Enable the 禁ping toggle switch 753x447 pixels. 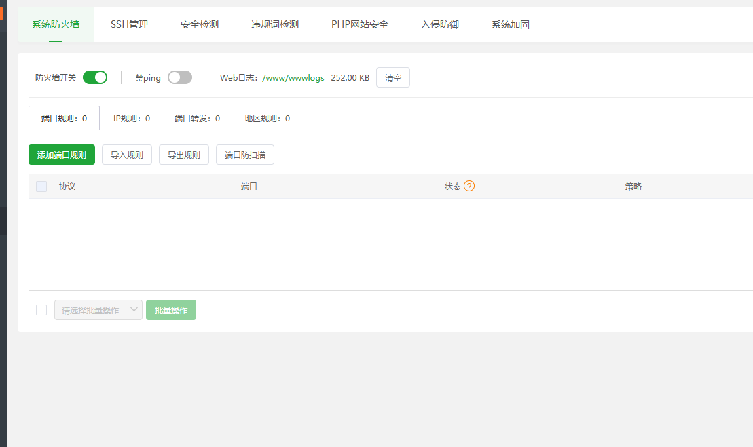(x=179, y=77)
